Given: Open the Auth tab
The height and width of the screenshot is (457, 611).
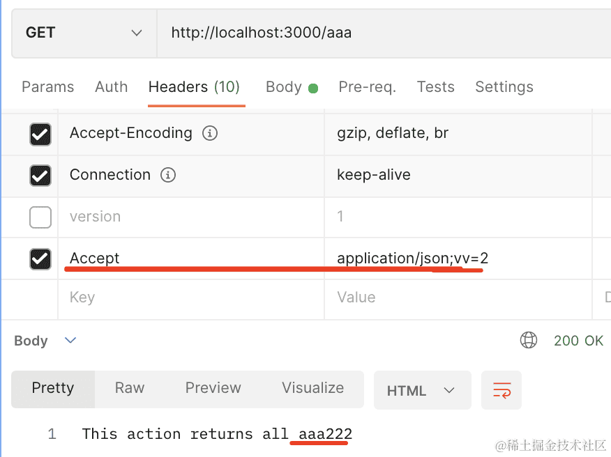Looking at the screenshot, I should click(x=111, y=87).
